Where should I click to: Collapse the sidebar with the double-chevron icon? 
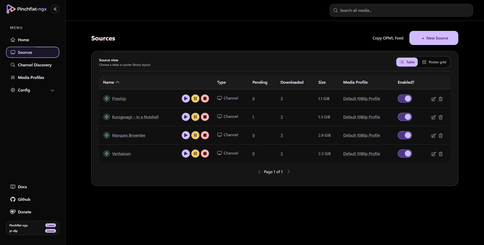(55, 9)
